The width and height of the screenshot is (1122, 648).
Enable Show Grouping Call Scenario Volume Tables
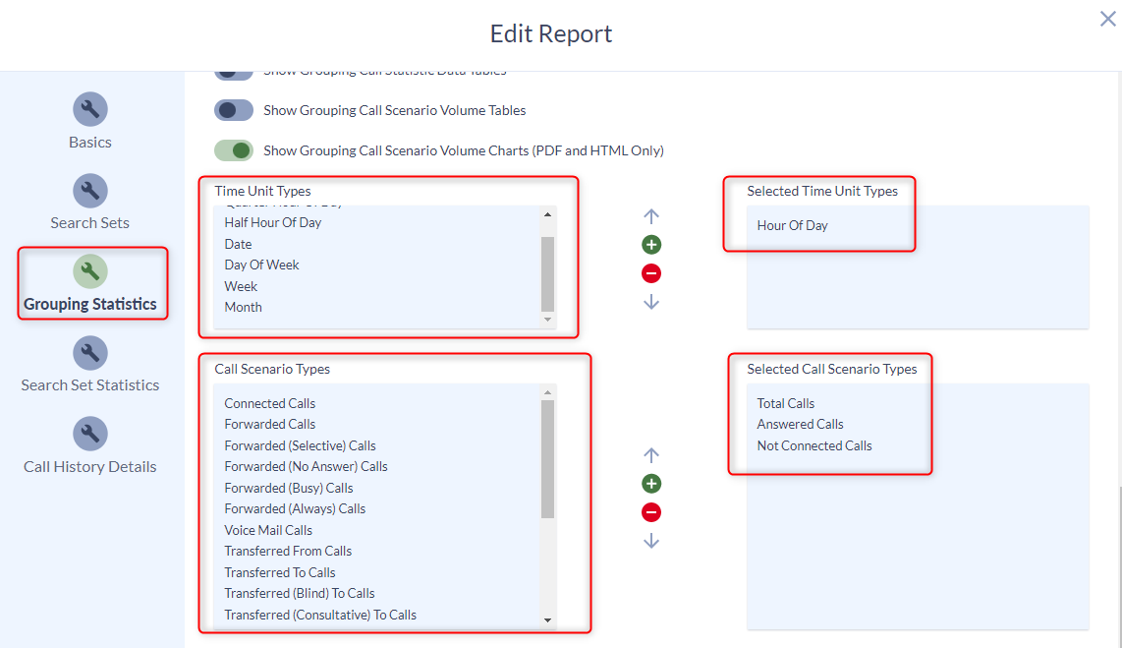click(233, 110)
